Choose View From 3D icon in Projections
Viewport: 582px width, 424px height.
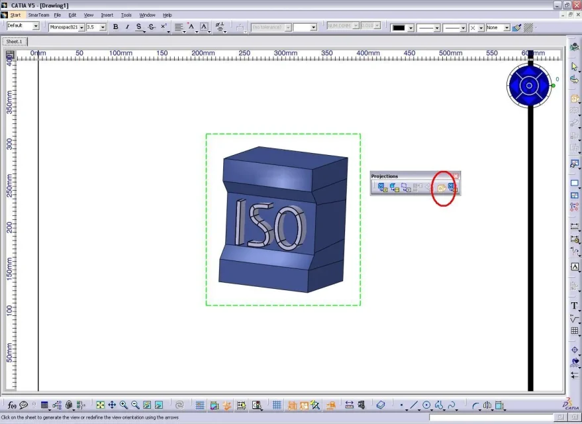[x=406, y=187]
